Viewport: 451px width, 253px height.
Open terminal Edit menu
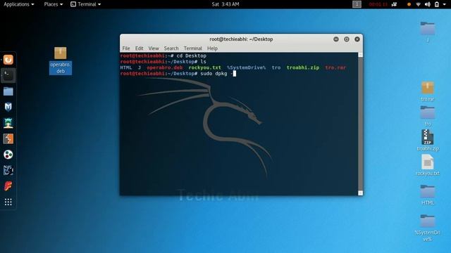point(140,48)
